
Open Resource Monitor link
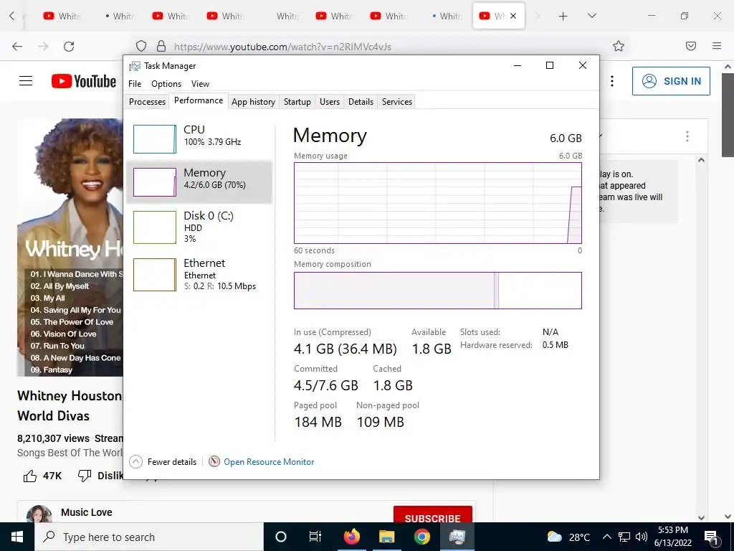[269, 462]
